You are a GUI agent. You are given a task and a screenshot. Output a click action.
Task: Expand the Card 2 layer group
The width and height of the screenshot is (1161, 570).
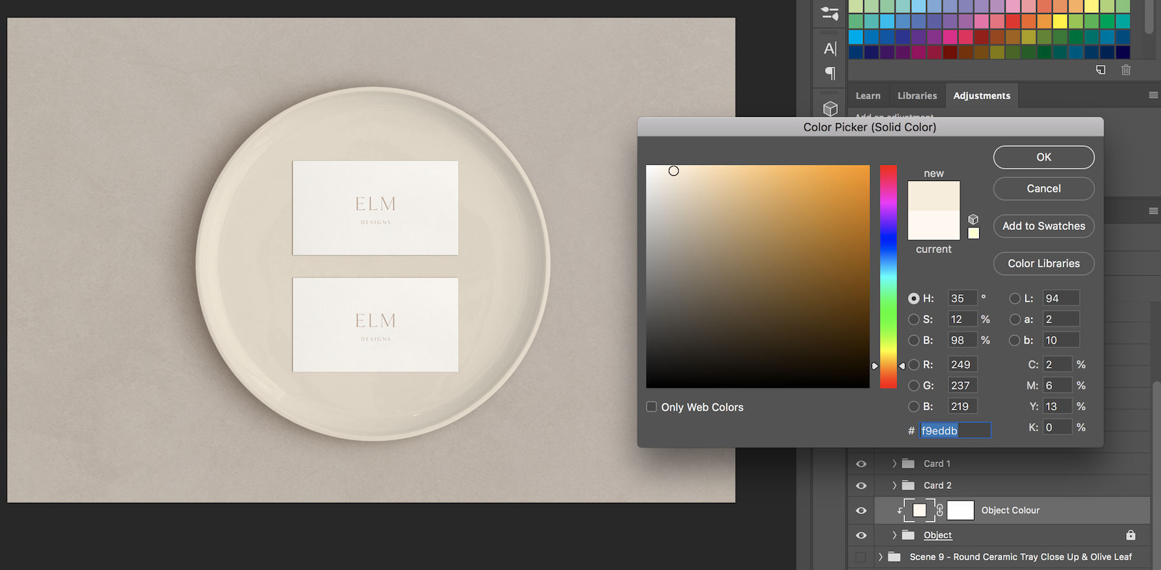(x=894, y=486)
